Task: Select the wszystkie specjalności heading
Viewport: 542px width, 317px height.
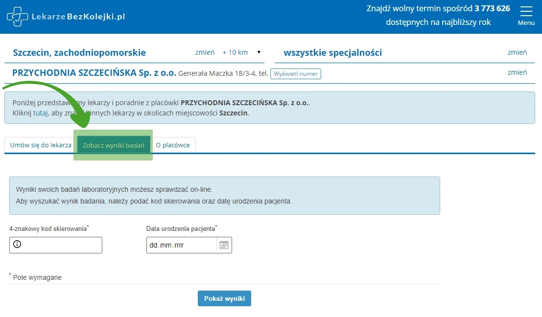Action: point(333,52)
